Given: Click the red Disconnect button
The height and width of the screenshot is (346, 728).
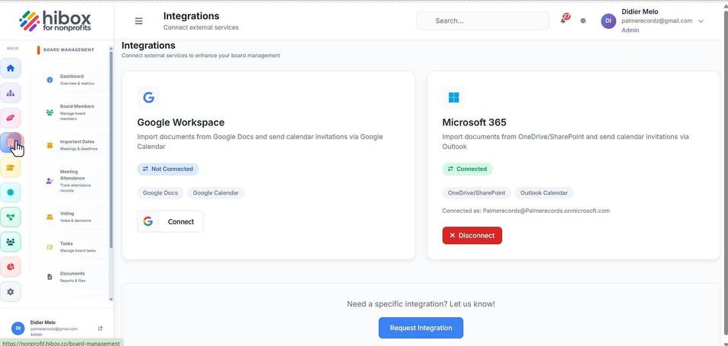Looking at the screenshot, I should pyautogui.click(x=472, y=236).
